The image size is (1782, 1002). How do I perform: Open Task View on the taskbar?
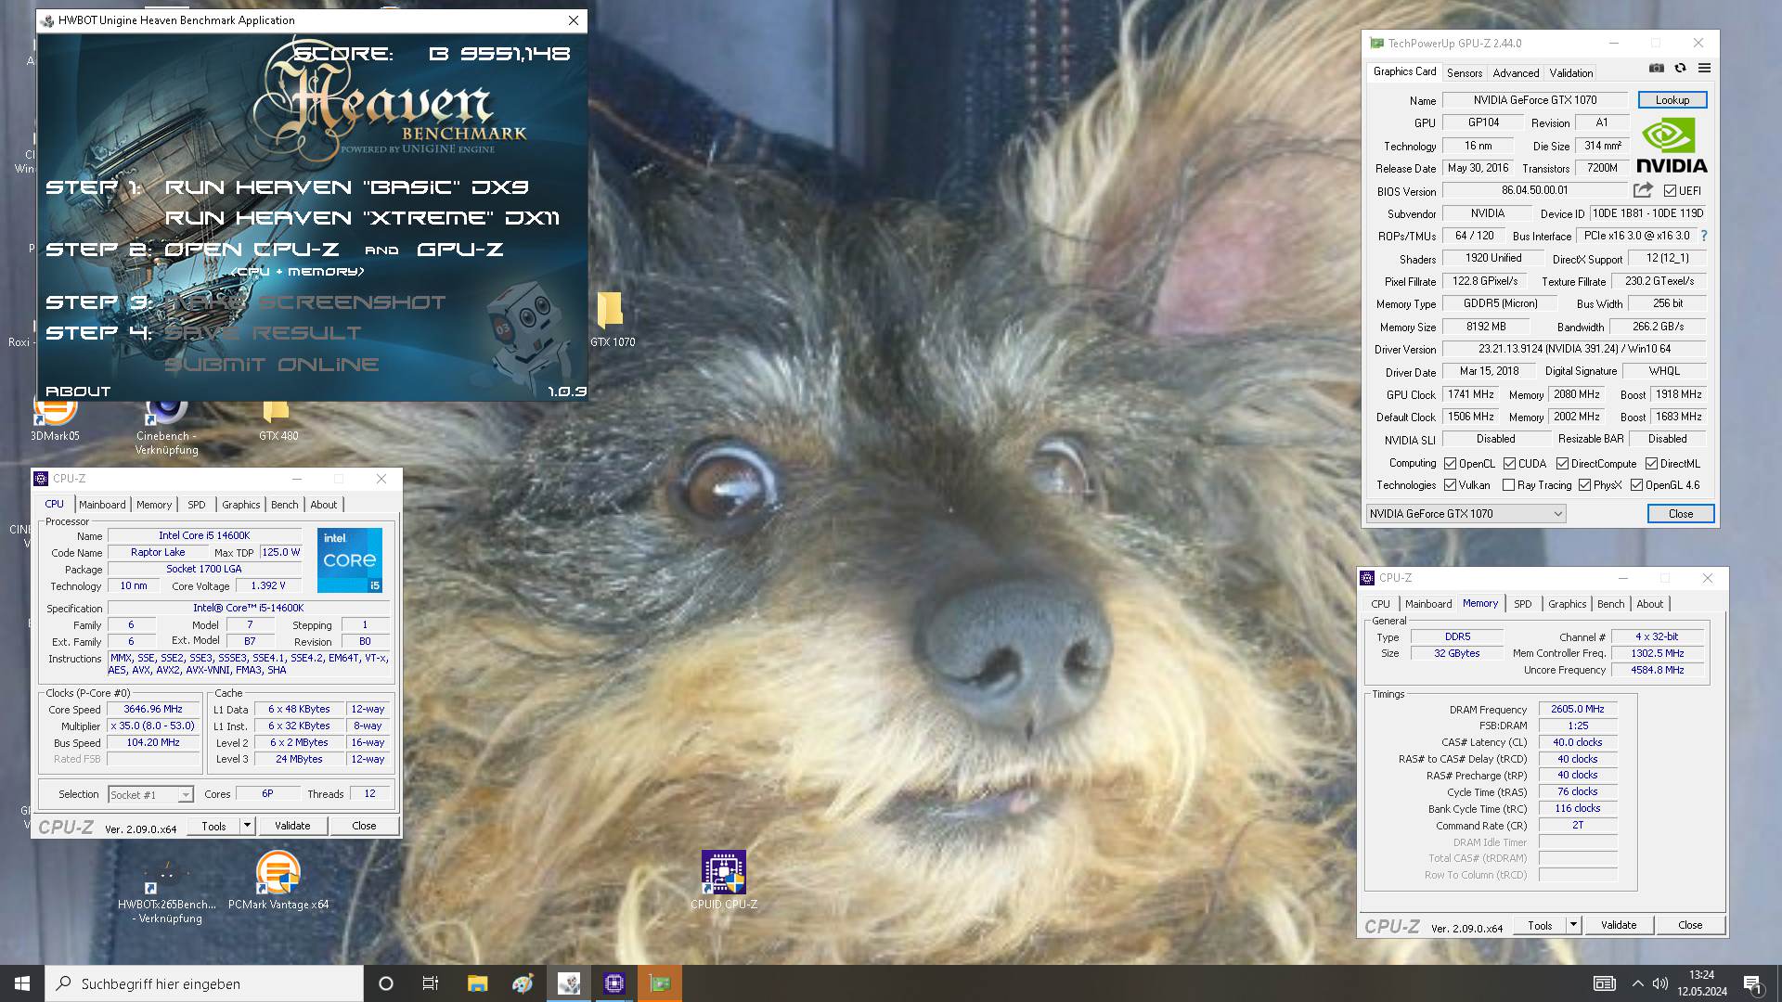[431, 983]
